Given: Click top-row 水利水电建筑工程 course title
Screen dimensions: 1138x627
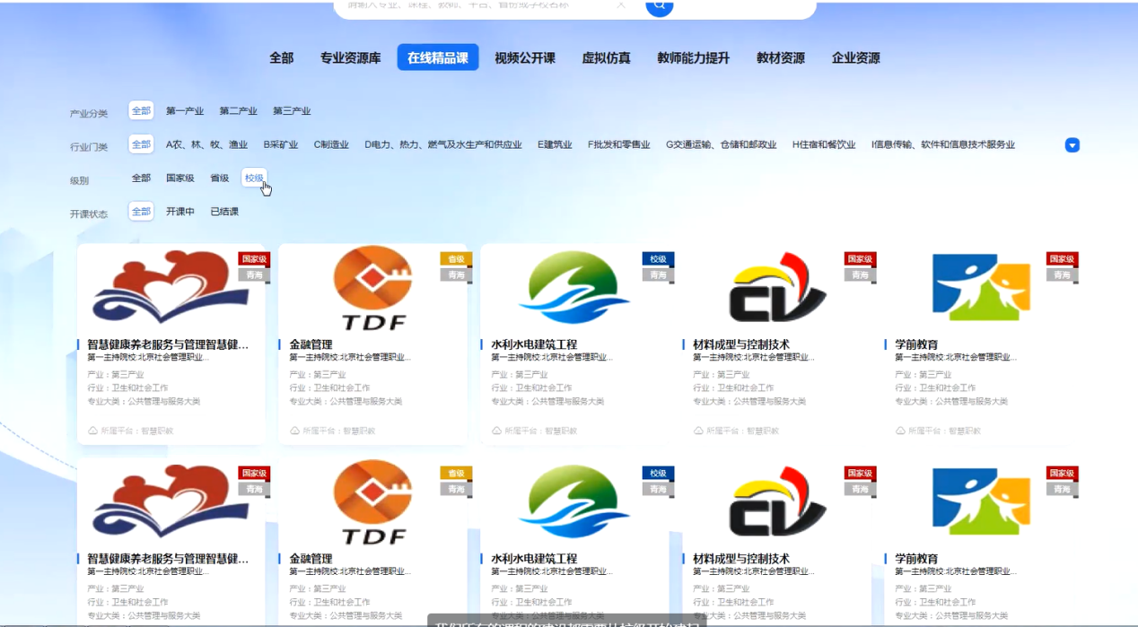Looking at the screenshot, I should point(534,344).
